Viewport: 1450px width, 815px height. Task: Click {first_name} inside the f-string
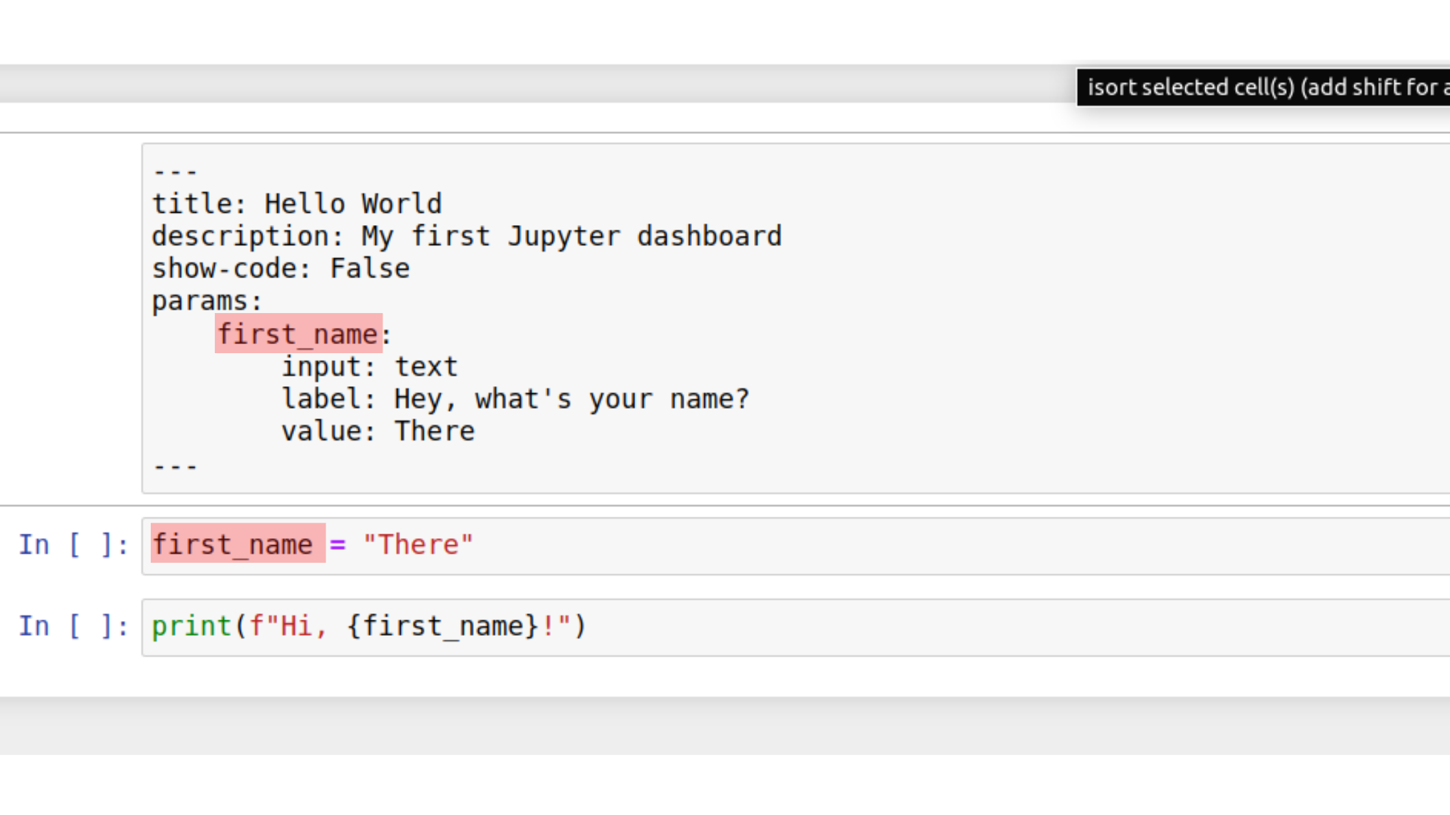[x=442, y=627]
